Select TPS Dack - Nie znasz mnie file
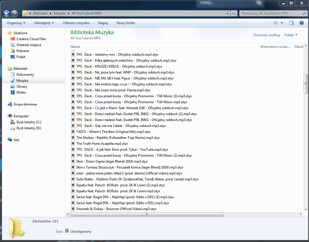309x242 pixels. pos(113,90)
